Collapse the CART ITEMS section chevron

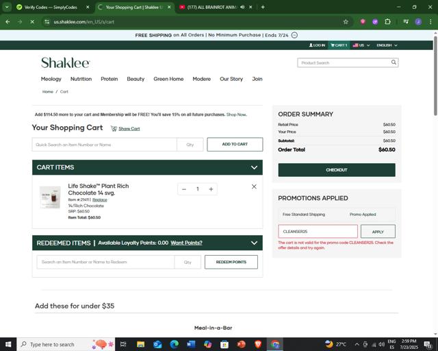point(254,167)
